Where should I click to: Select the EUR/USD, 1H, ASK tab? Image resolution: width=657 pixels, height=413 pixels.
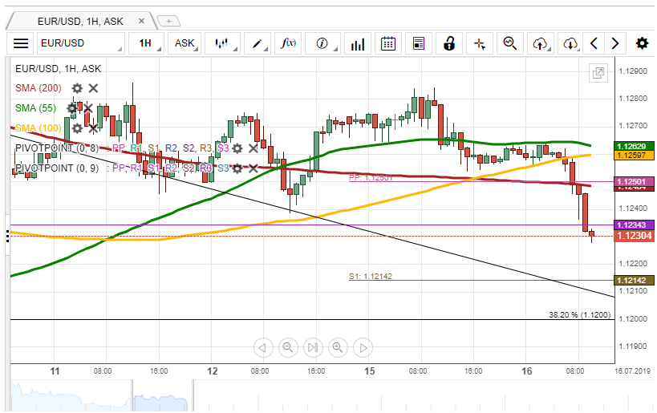[x=79, y=21]
